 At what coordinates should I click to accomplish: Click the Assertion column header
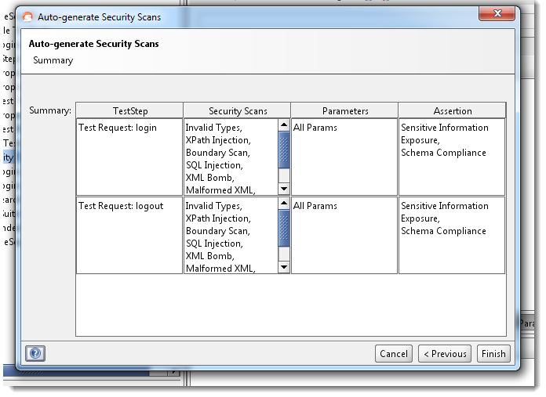point(452,111)
